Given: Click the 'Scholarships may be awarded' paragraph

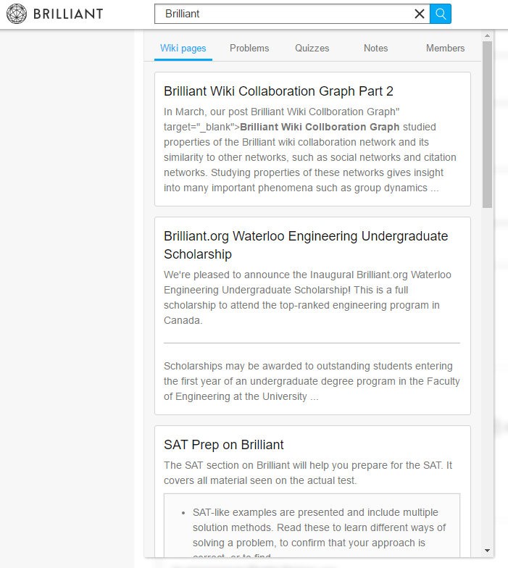Looking at the screenshot, I should [312, 381].
